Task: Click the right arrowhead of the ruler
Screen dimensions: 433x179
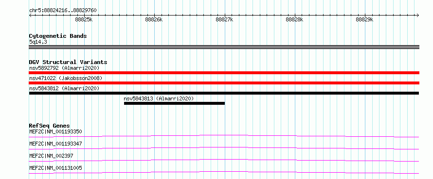Action: (x=418, y=15)
